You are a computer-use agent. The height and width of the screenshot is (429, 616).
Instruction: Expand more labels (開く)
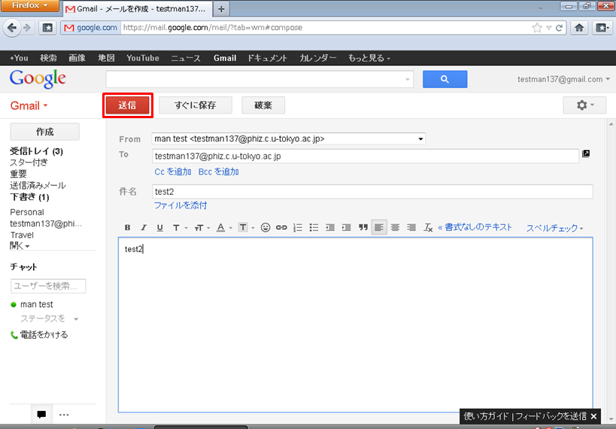(x=20, y=246)
